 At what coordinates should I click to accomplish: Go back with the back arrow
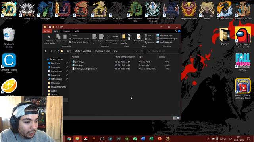46,51
